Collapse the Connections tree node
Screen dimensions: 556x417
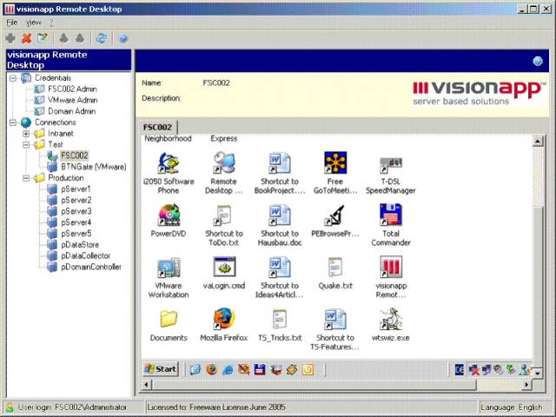13,122
